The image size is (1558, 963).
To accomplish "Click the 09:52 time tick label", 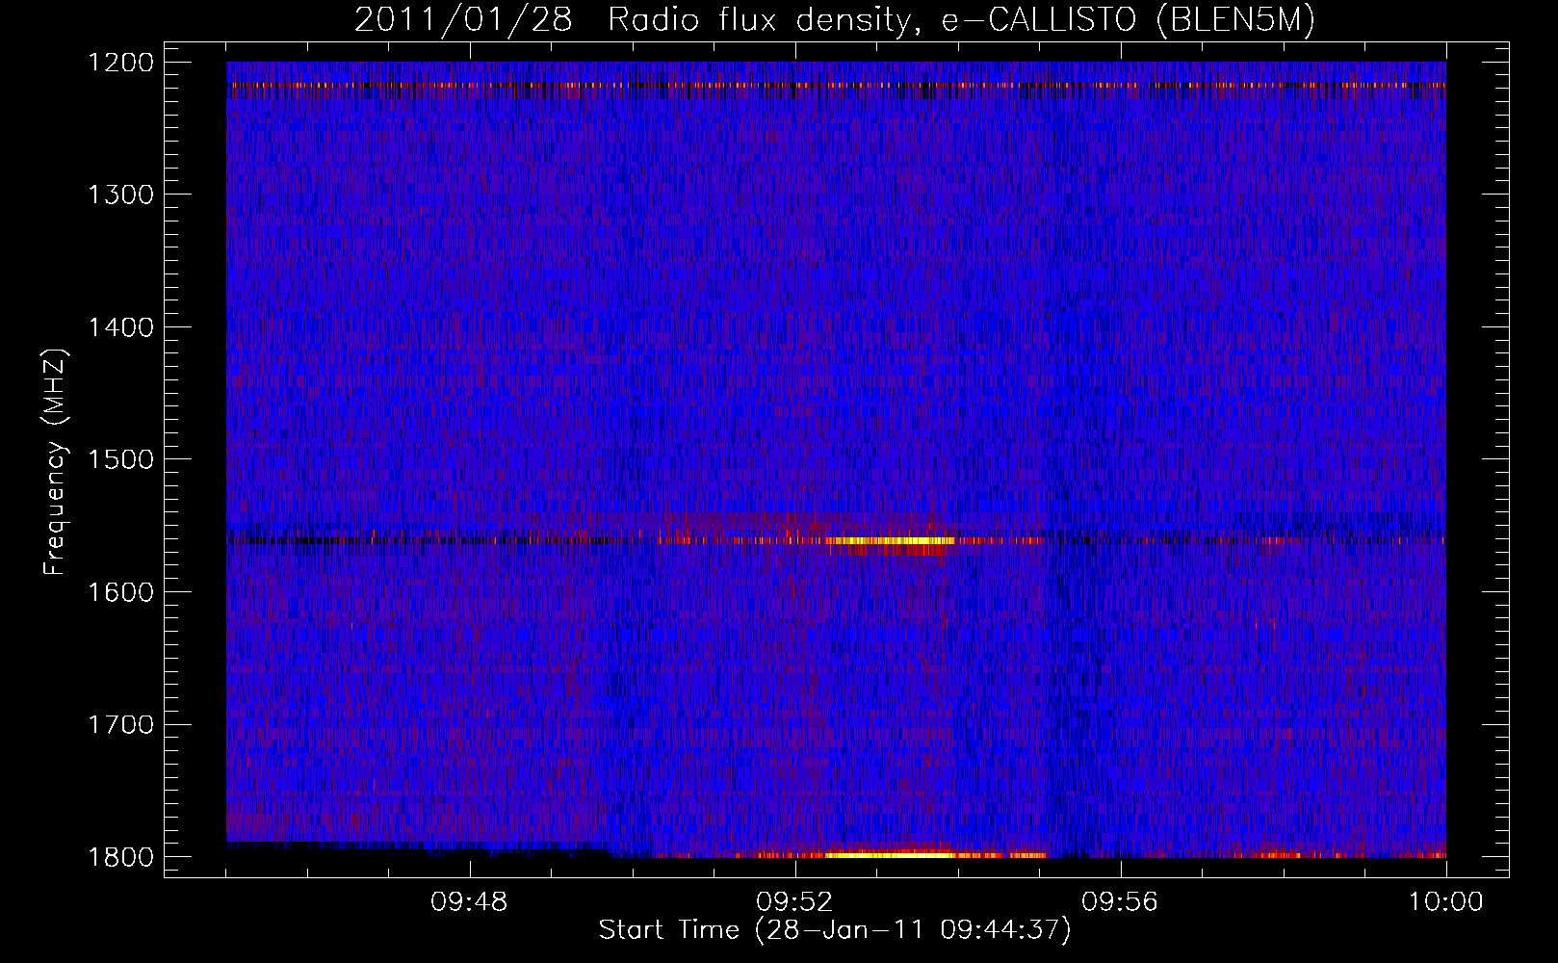I will pos(794,902).
